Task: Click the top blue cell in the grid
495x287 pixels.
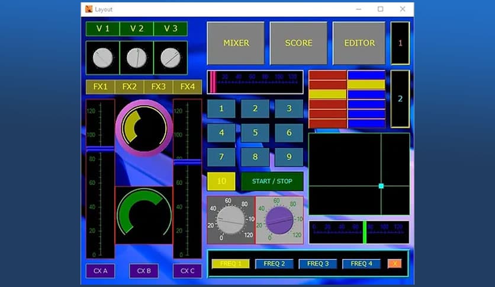Action: [x=366, y=75]
